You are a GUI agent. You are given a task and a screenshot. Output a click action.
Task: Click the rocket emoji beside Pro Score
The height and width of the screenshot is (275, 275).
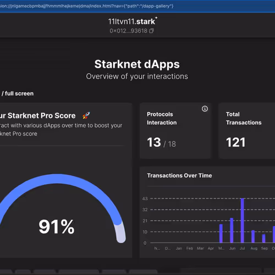86,116
